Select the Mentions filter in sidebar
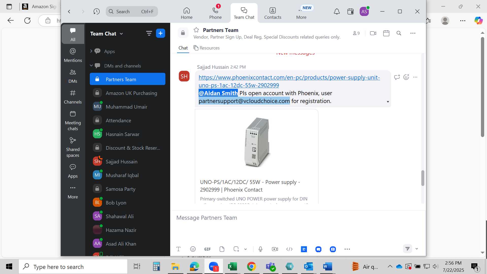The height and width of the screenshot is (274, 487). tap(73, 55)
